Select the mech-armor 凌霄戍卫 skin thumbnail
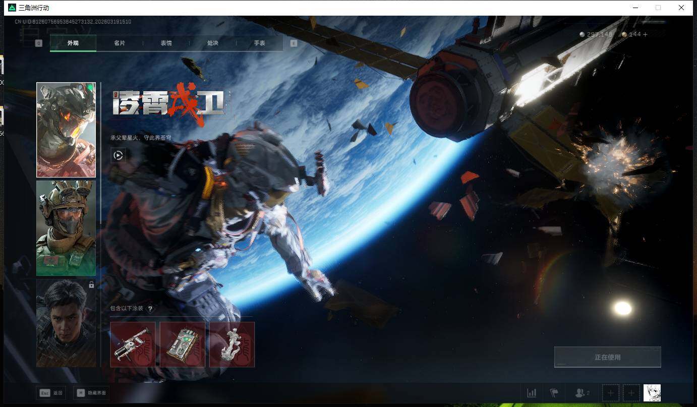The height and width of the screenshot is (407, 697). tap(66, 130)
